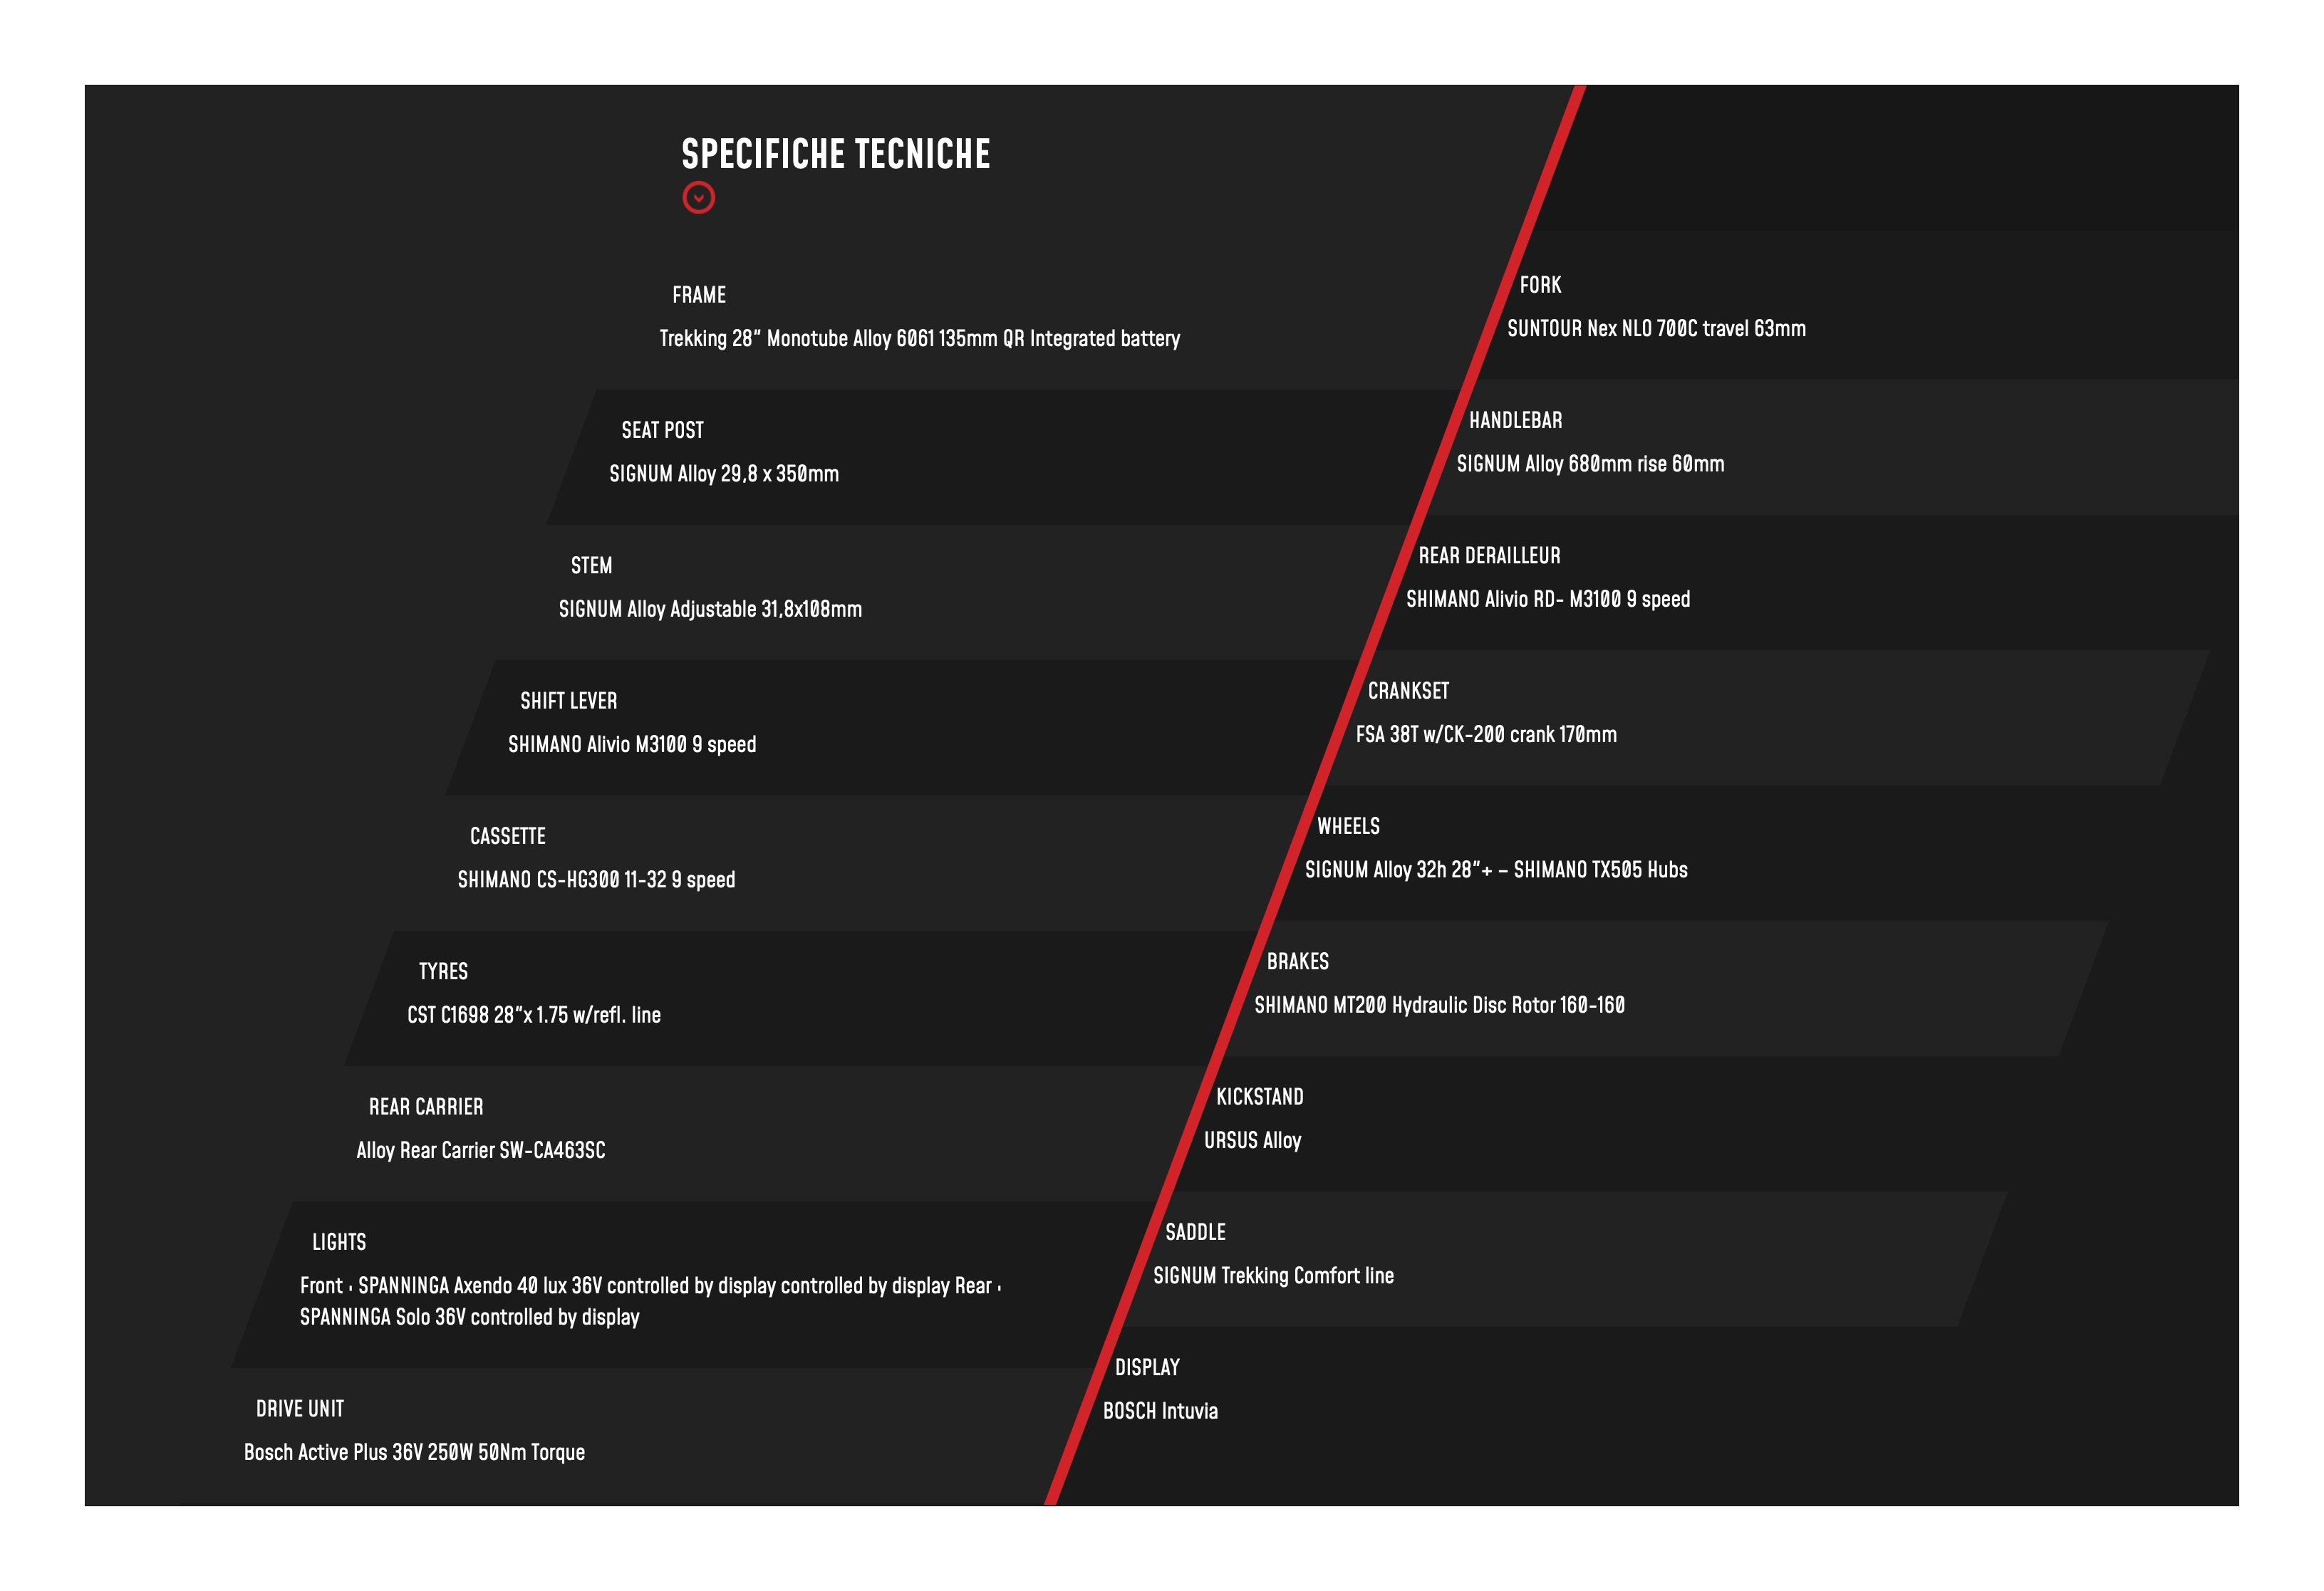
Task: Click the CASSETTE label
Action: (507, 837)
